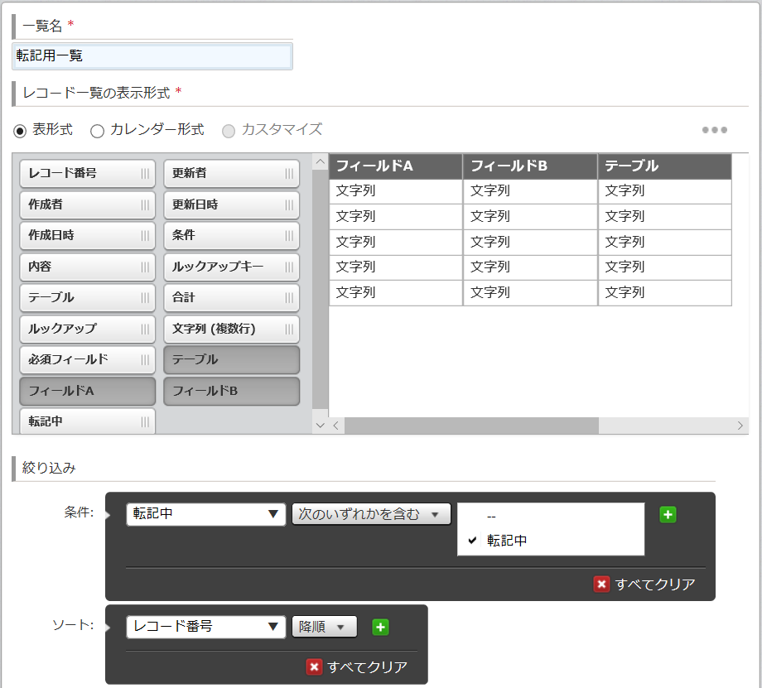
Task: Click the ルックアップキー field button
Action: pos(231,267)
